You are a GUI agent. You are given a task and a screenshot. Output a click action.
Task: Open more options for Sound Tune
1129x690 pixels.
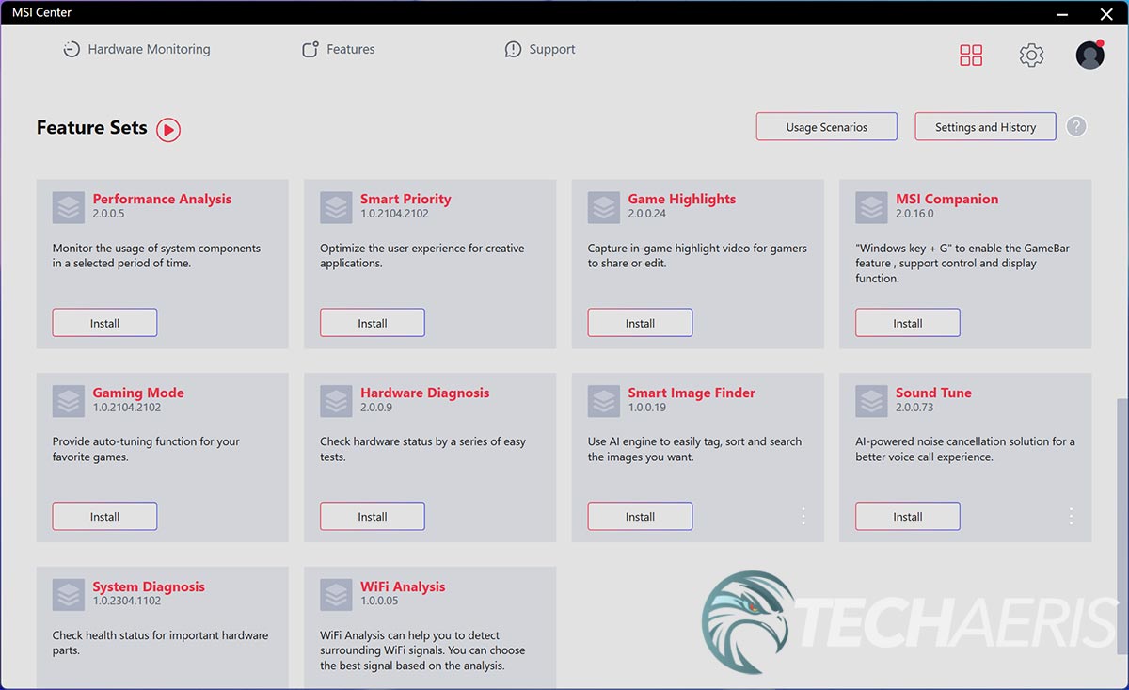tap(1071, 516)
